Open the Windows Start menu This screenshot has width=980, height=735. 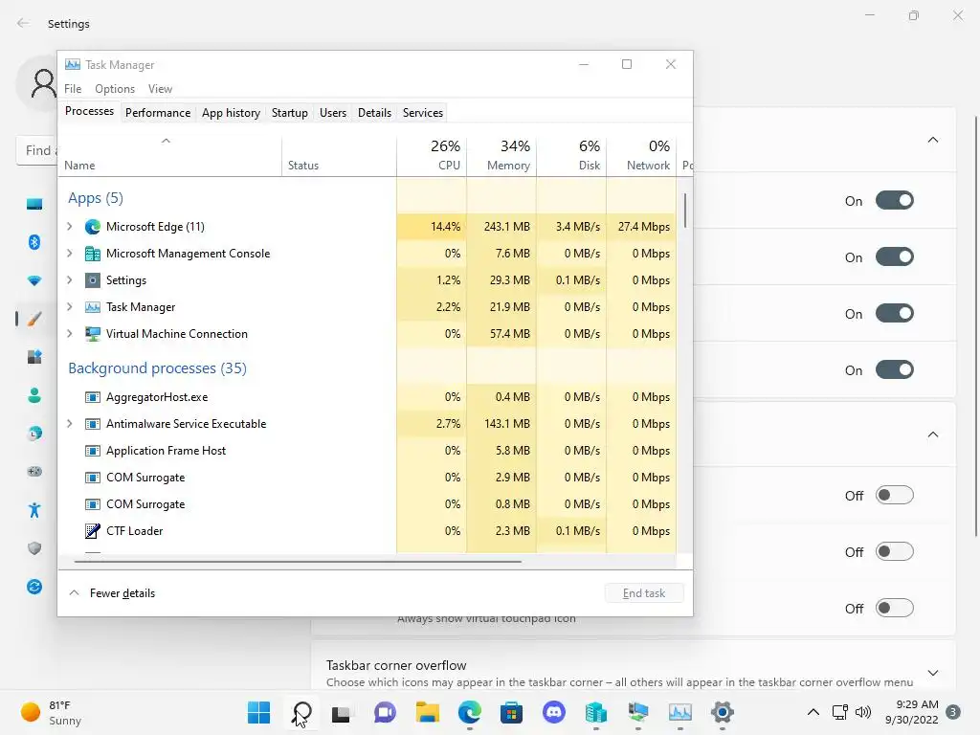coord(258,712)
